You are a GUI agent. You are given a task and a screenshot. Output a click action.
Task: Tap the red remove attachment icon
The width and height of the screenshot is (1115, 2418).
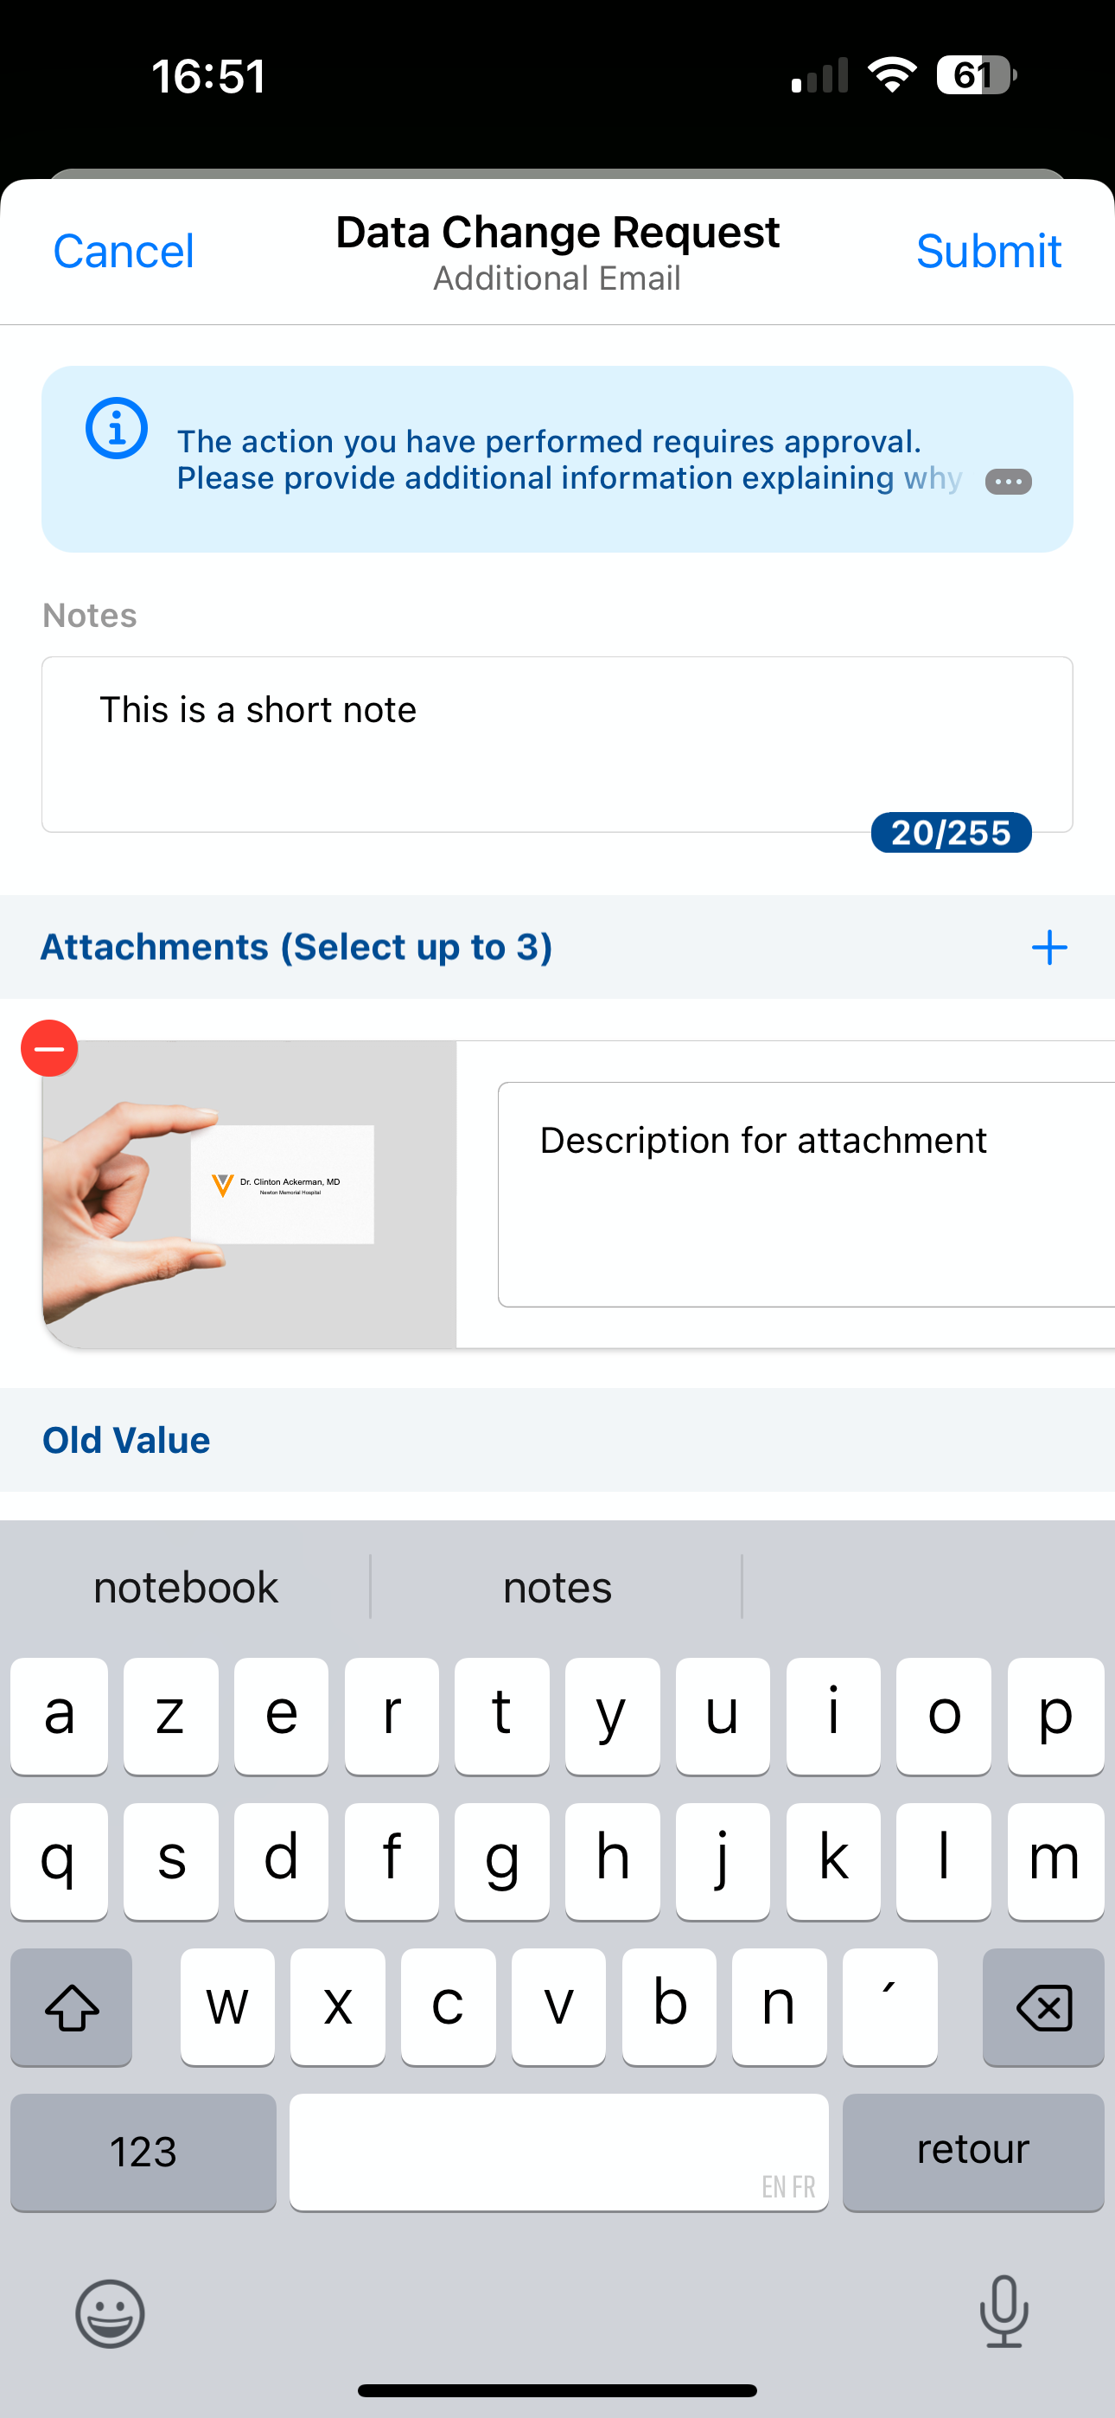(50, 1047)
